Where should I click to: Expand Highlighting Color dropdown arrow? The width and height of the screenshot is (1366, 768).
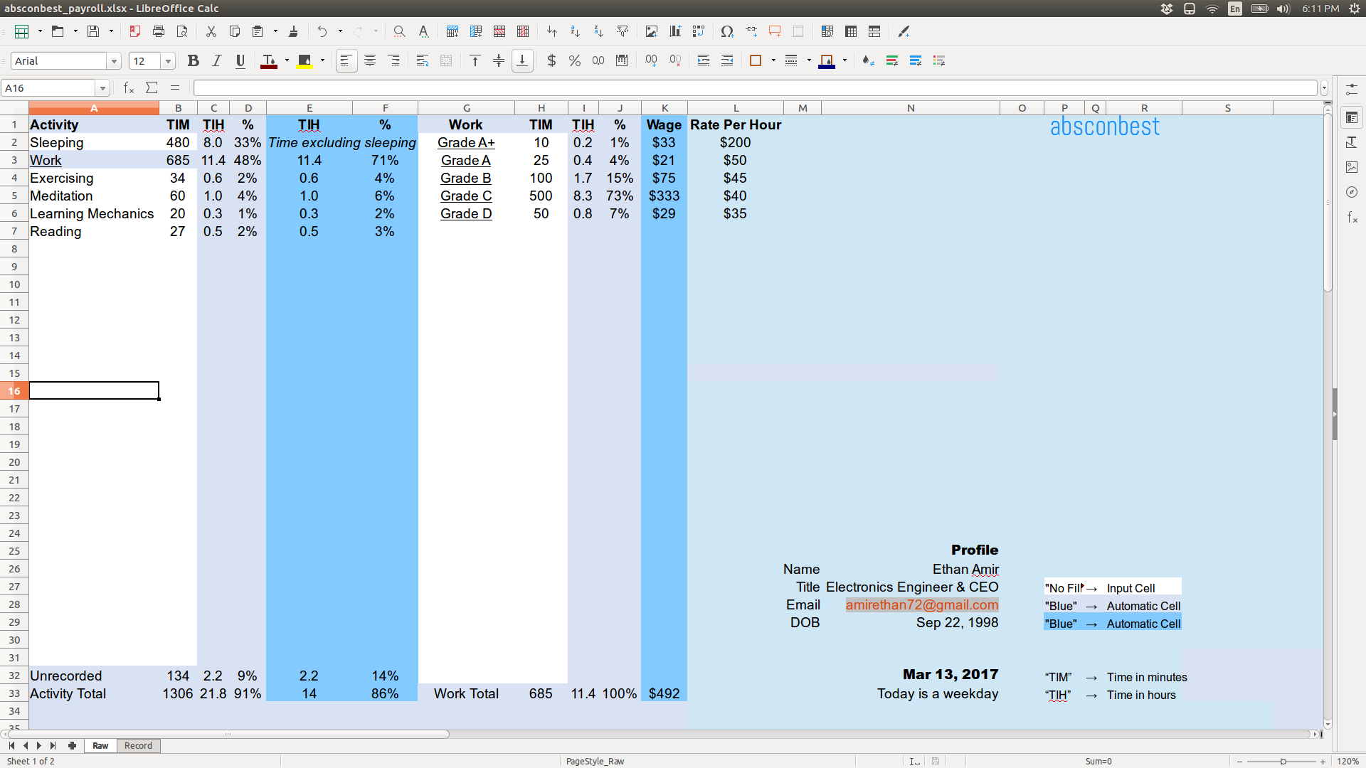(x=322, y=61)
